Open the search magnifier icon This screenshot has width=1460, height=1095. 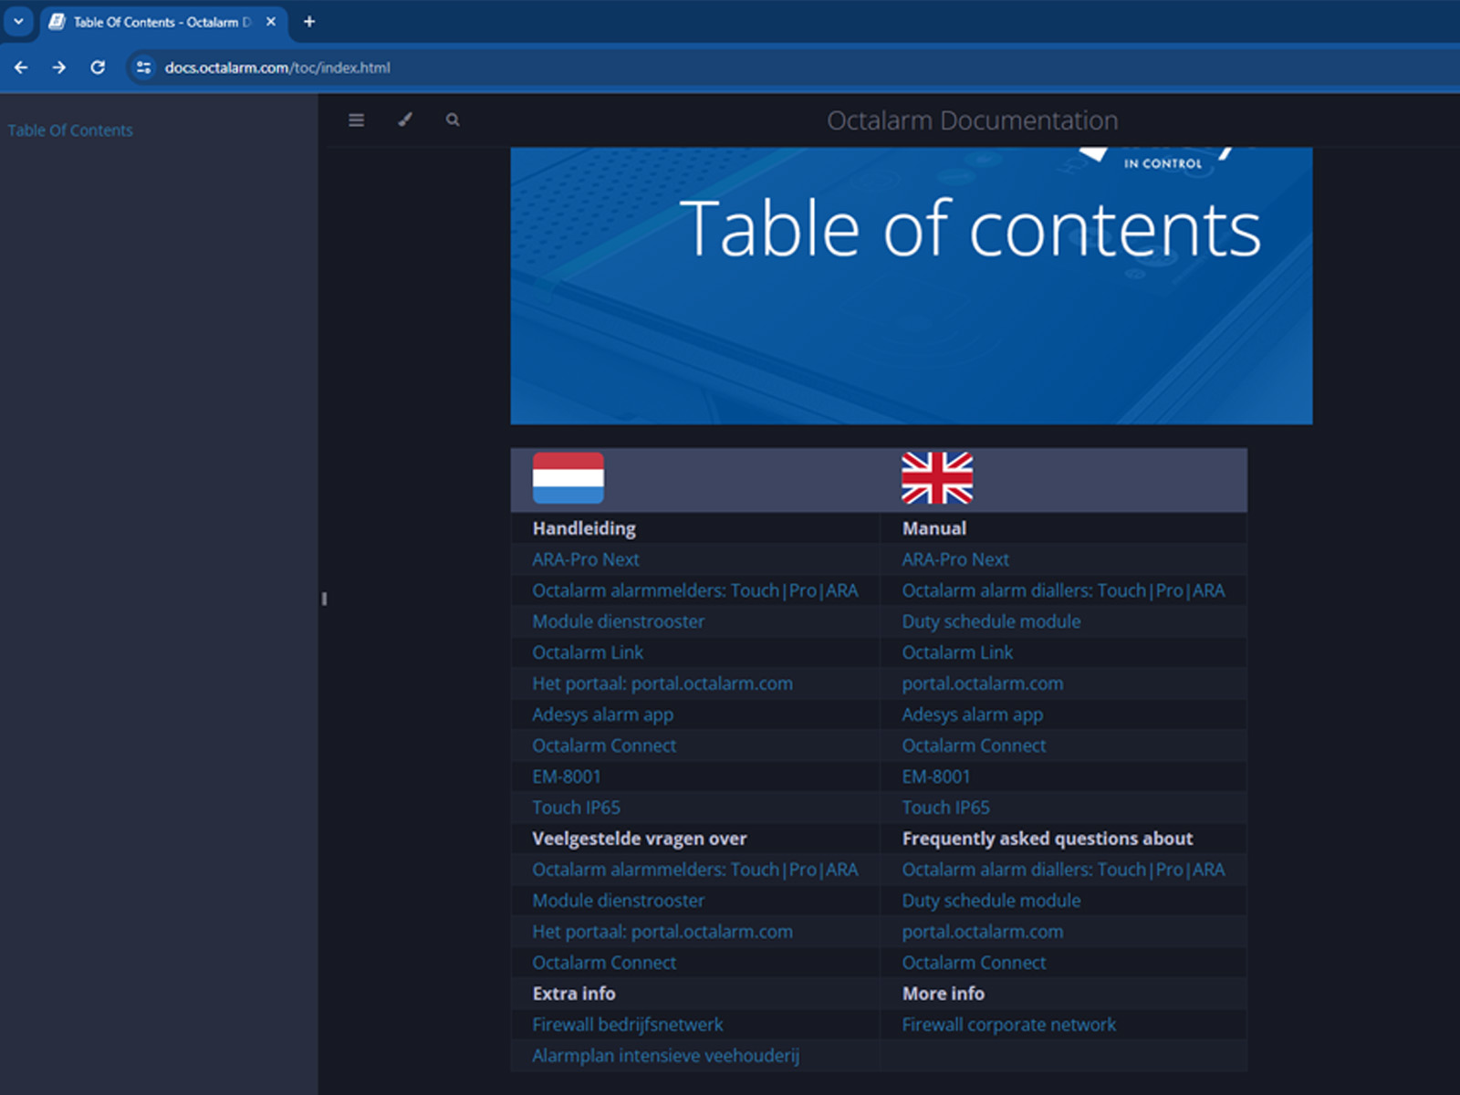[453, 120]
